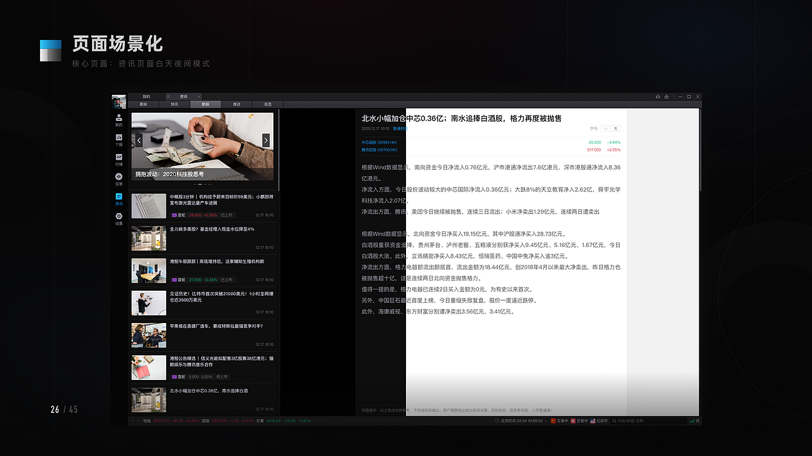The image size is (812, 456).
Task: Switch to the 资讯 window tab
Action: [183, 96]
